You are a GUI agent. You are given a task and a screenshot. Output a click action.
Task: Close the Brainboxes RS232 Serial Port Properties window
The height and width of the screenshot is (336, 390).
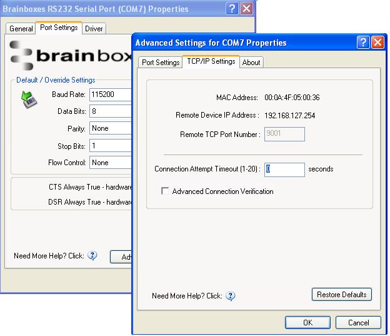point(246,9)
